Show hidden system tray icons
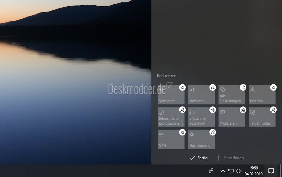282x177 pixels. (x=223, y=171)
